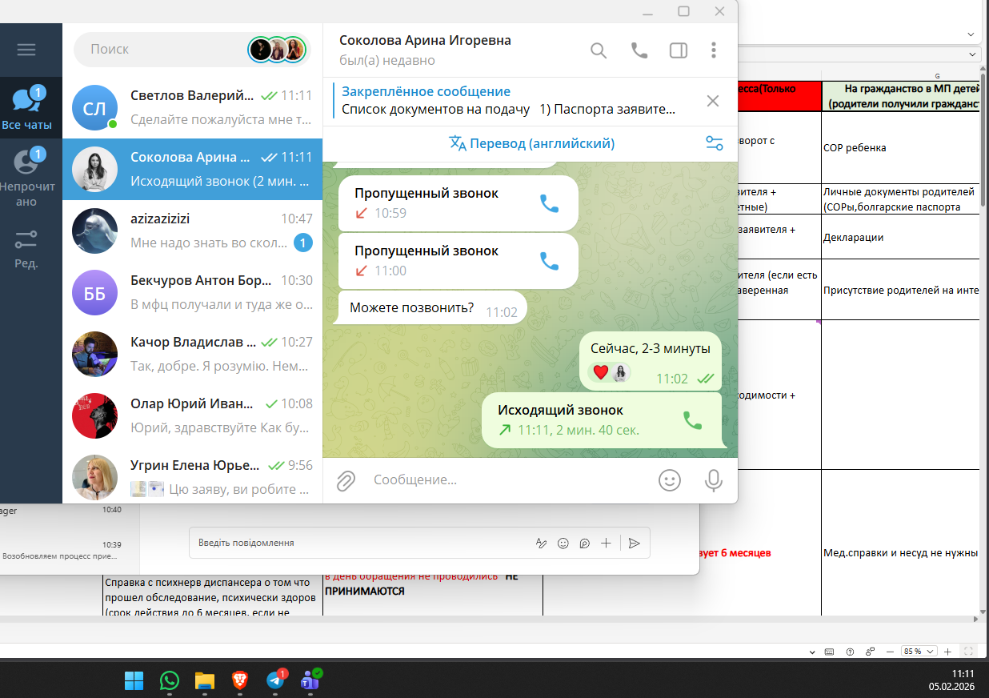Click the full-screen icon in status bar
The width and height of the screenshot is (989, 698).
pyautogui.click(x=968, y=651)
